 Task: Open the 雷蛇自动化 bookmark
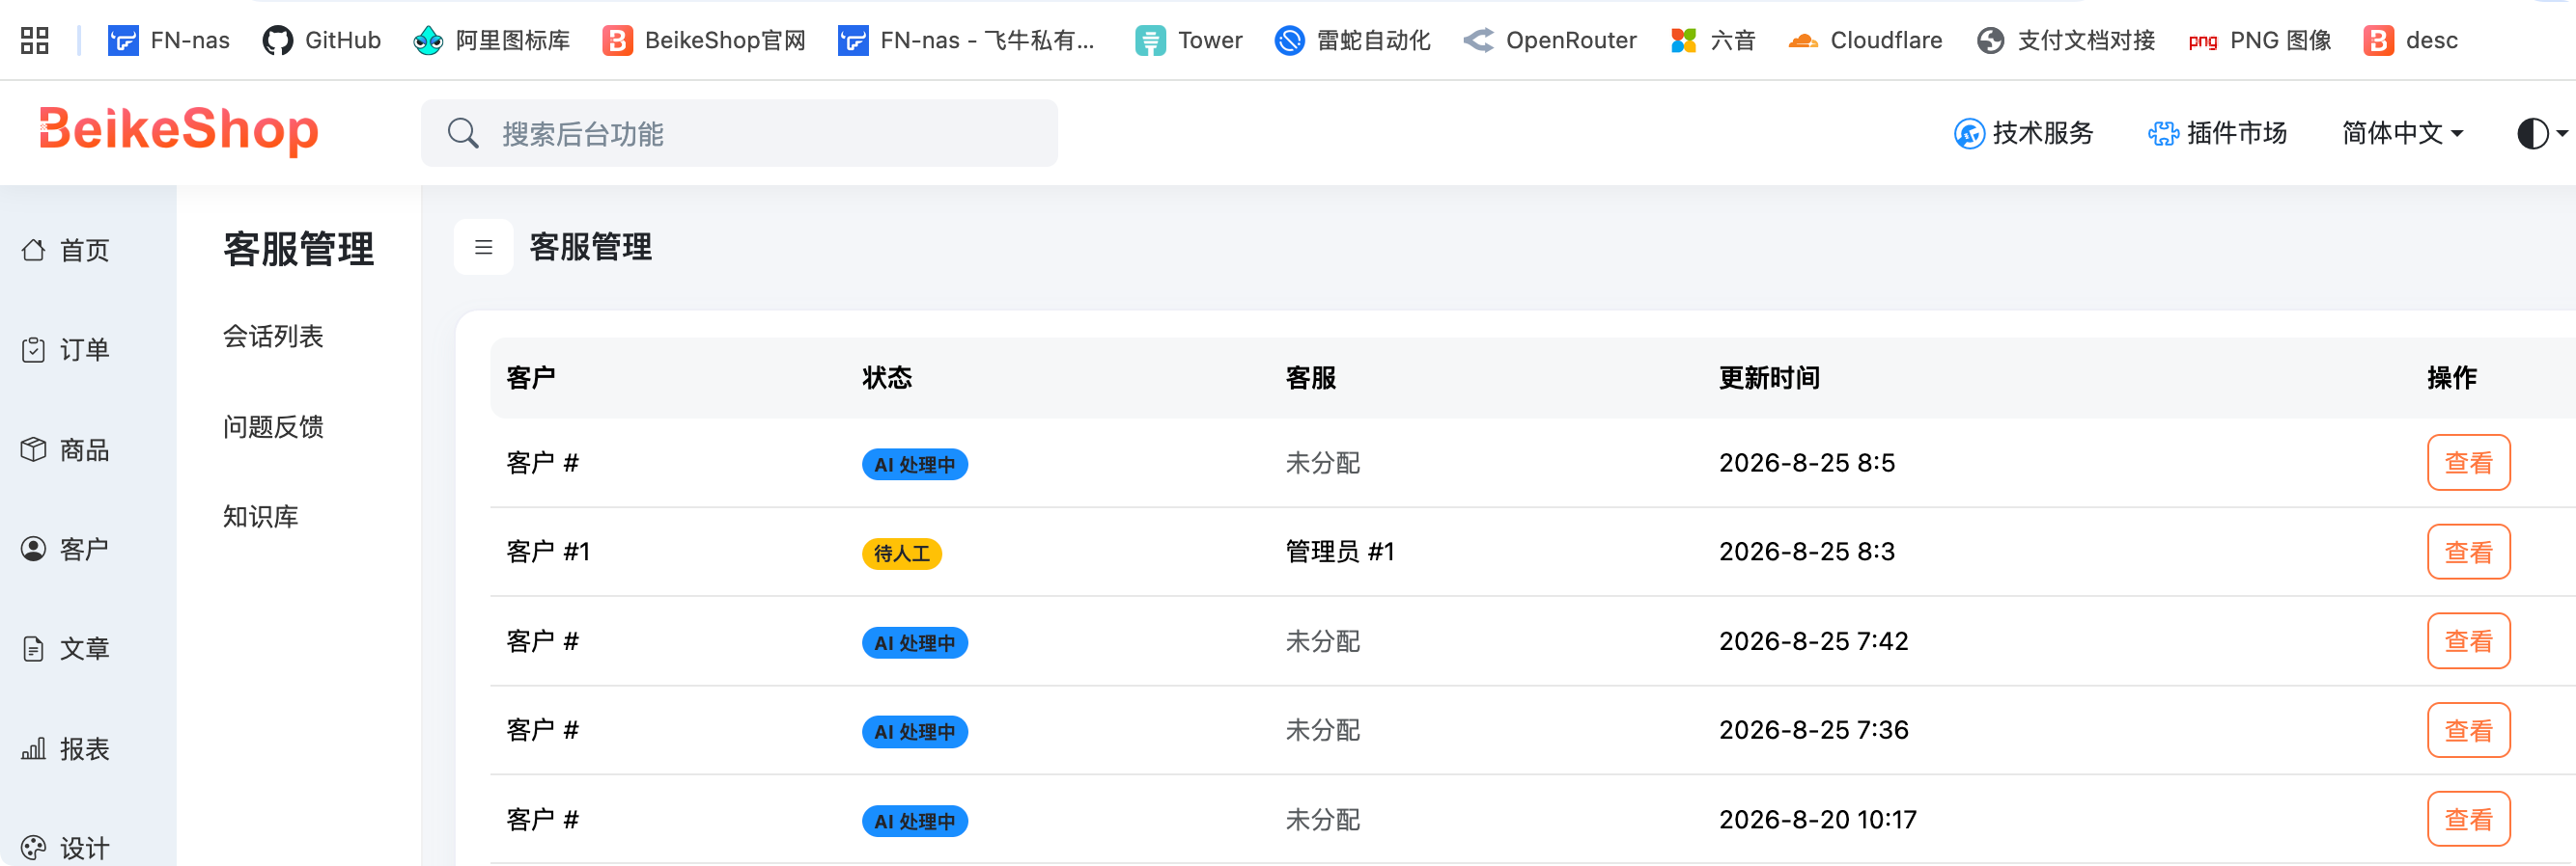point(1352,40)
